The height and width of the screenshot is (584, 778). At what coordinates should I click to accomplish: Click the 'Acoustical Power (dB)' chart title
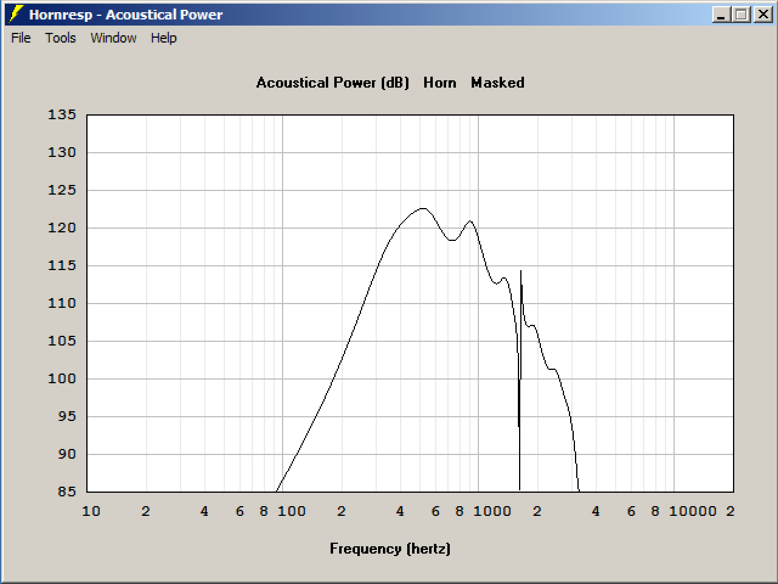click(x=332, y=83)
